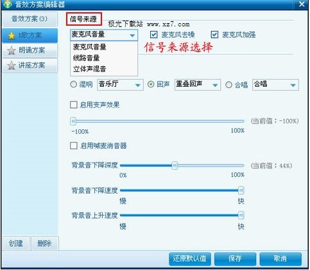The width and height of the screenshot is (310, 270).
Task: Click the 取消 button
Action: [280, 259]
